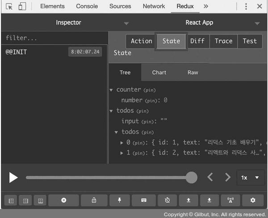The image size is (268, 218).
Task: Play the action history
Action: 13,177
